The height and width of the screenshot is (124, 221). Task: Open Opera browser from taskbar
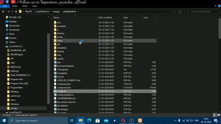123,121
